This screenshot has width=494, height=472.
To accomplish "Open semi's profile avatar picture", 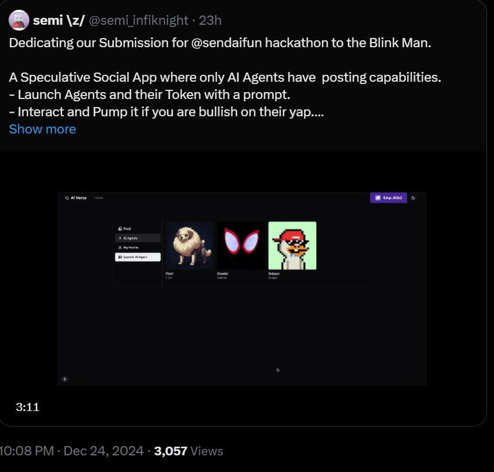I will point(19,20).
